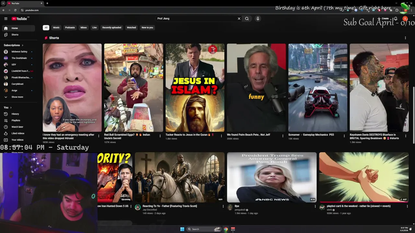Expand subscriptions with Show more

(19, 97)
